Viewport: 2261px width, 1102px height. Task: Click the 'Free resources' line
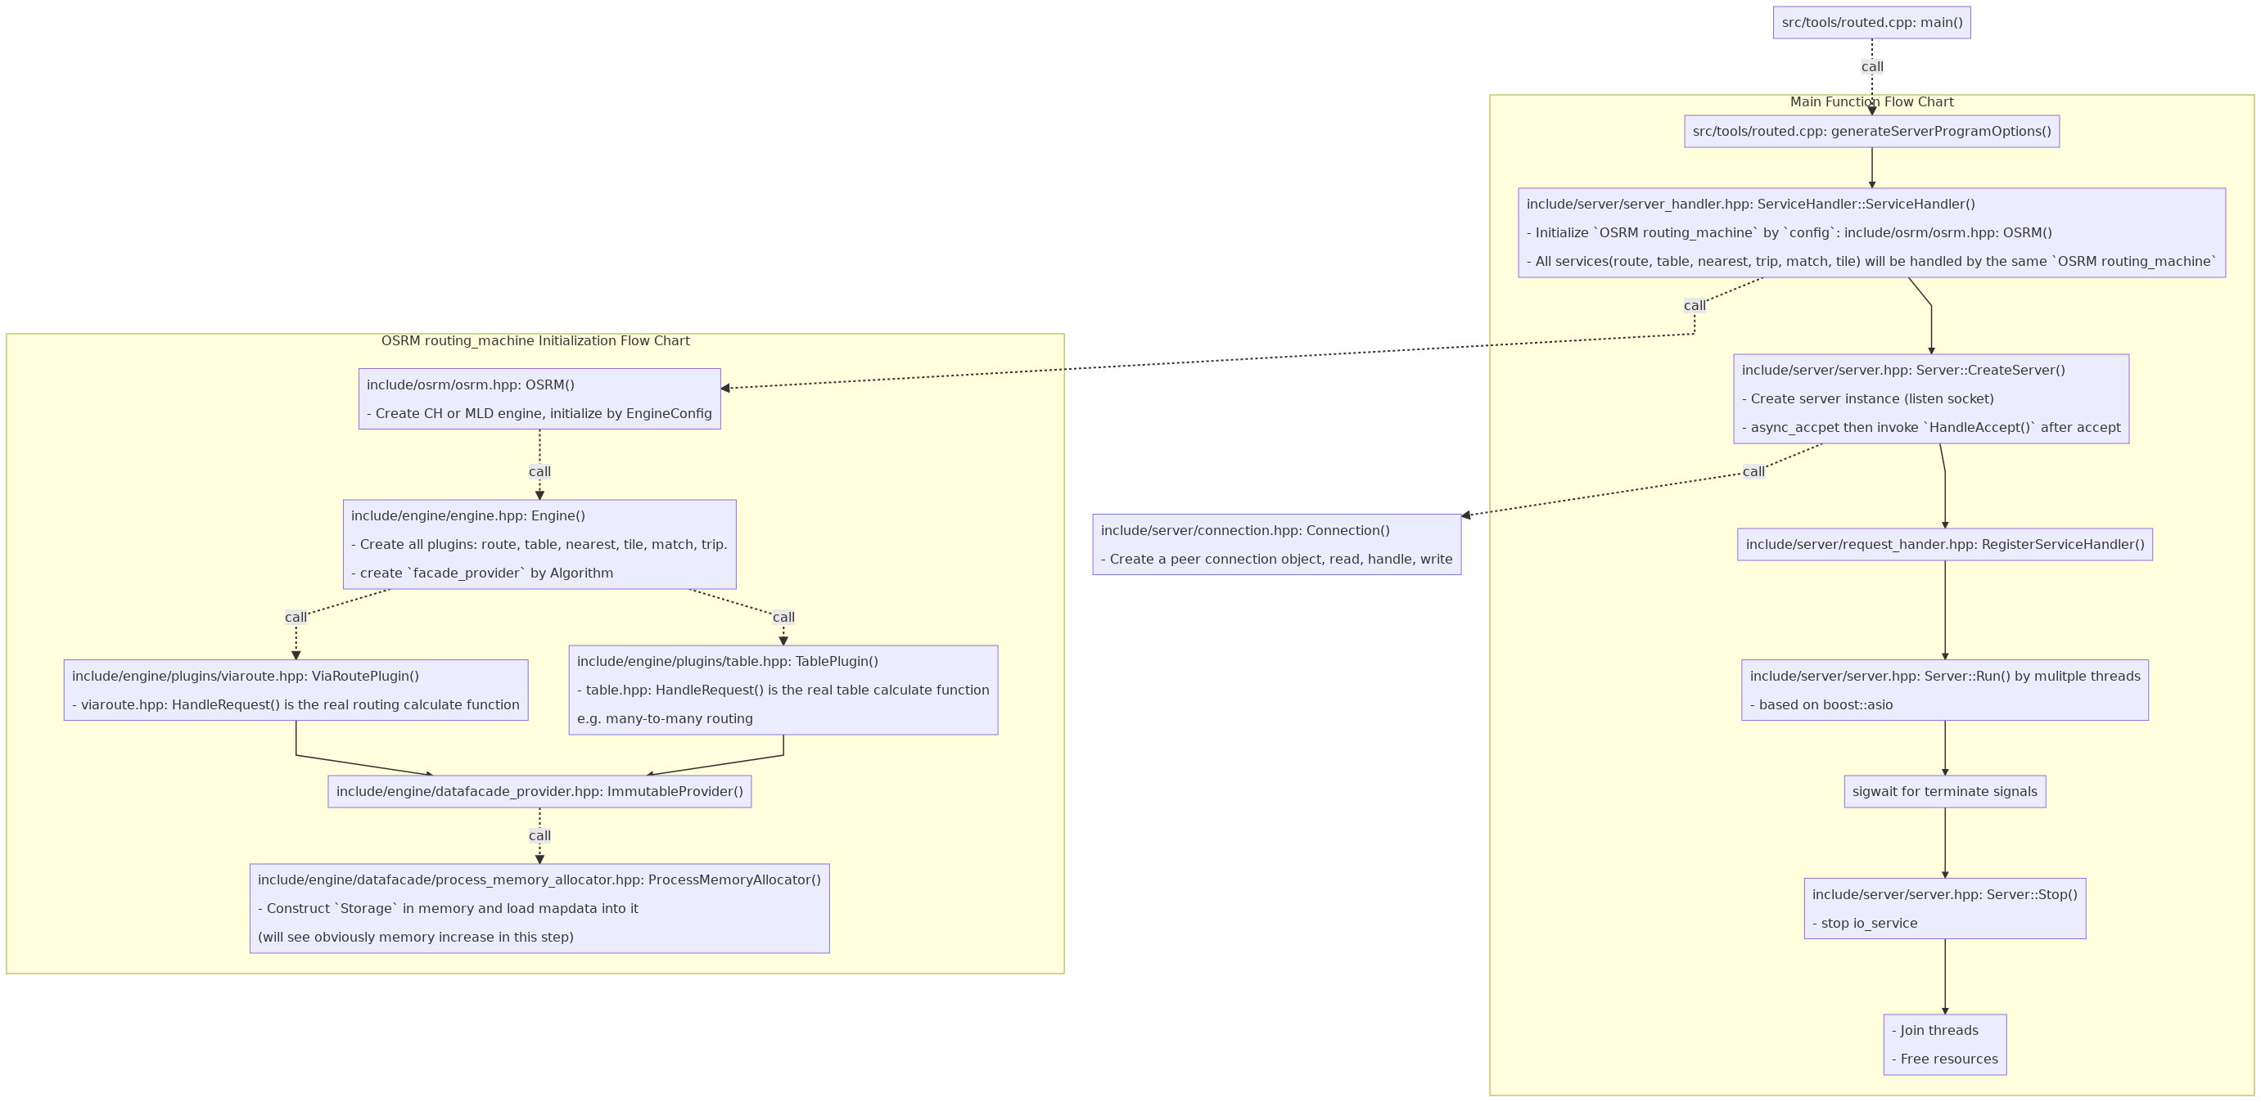click(1944, 1060)
